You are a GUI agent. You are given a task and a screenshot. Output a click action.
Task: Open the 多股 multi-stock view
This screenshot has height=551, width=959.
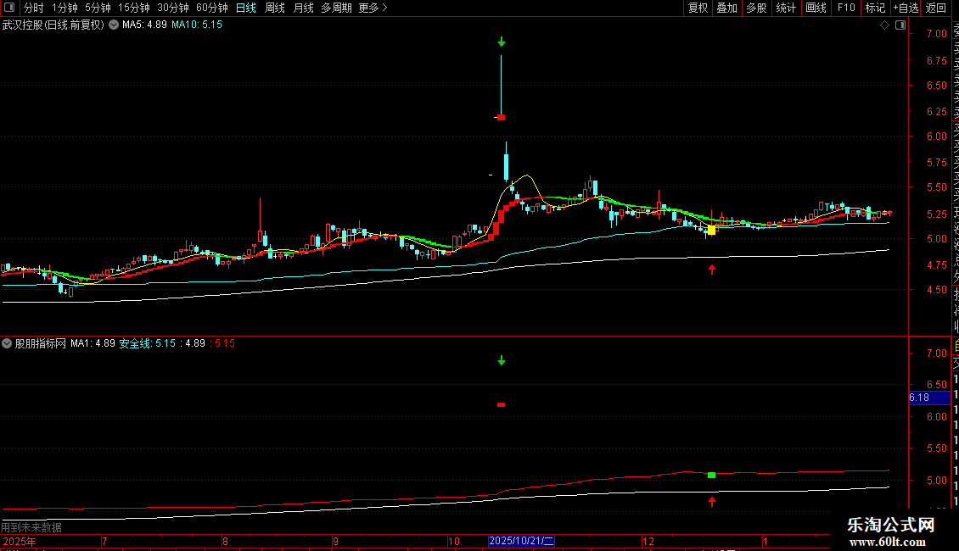(756, 8)
